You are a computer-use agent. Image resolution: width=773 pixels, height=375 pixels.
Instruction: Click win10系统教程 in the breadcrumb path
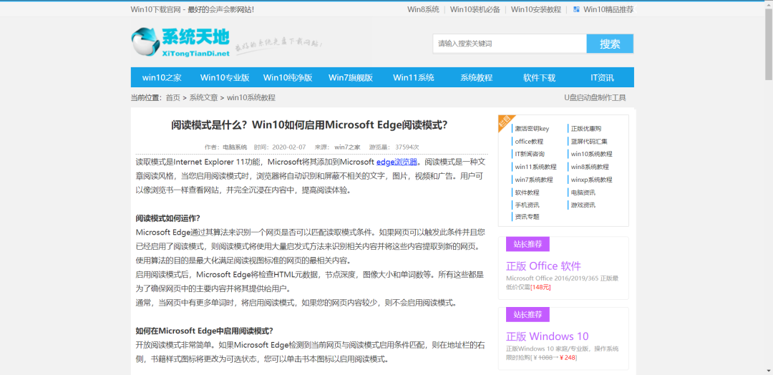(x=251, y=97)
